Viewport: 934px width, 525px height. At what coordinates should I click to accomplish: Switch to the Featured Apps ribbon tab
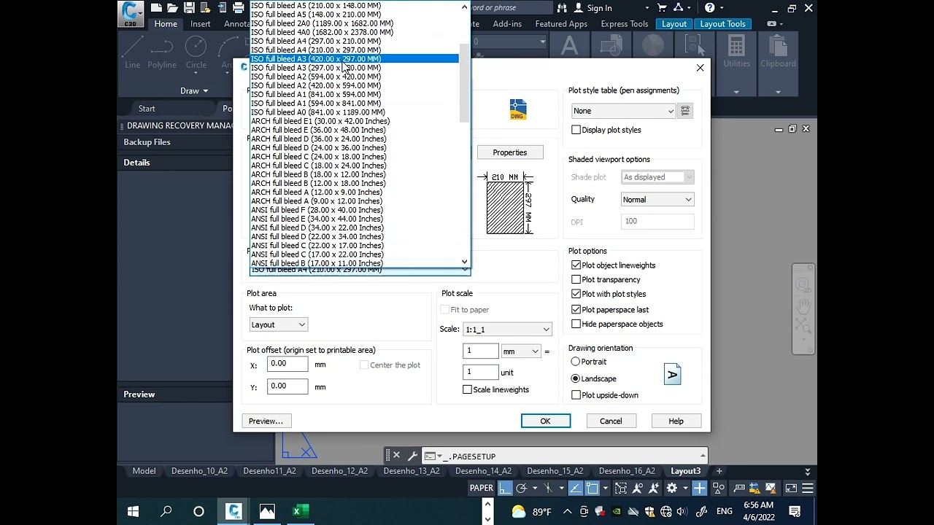tap(561, 24)
